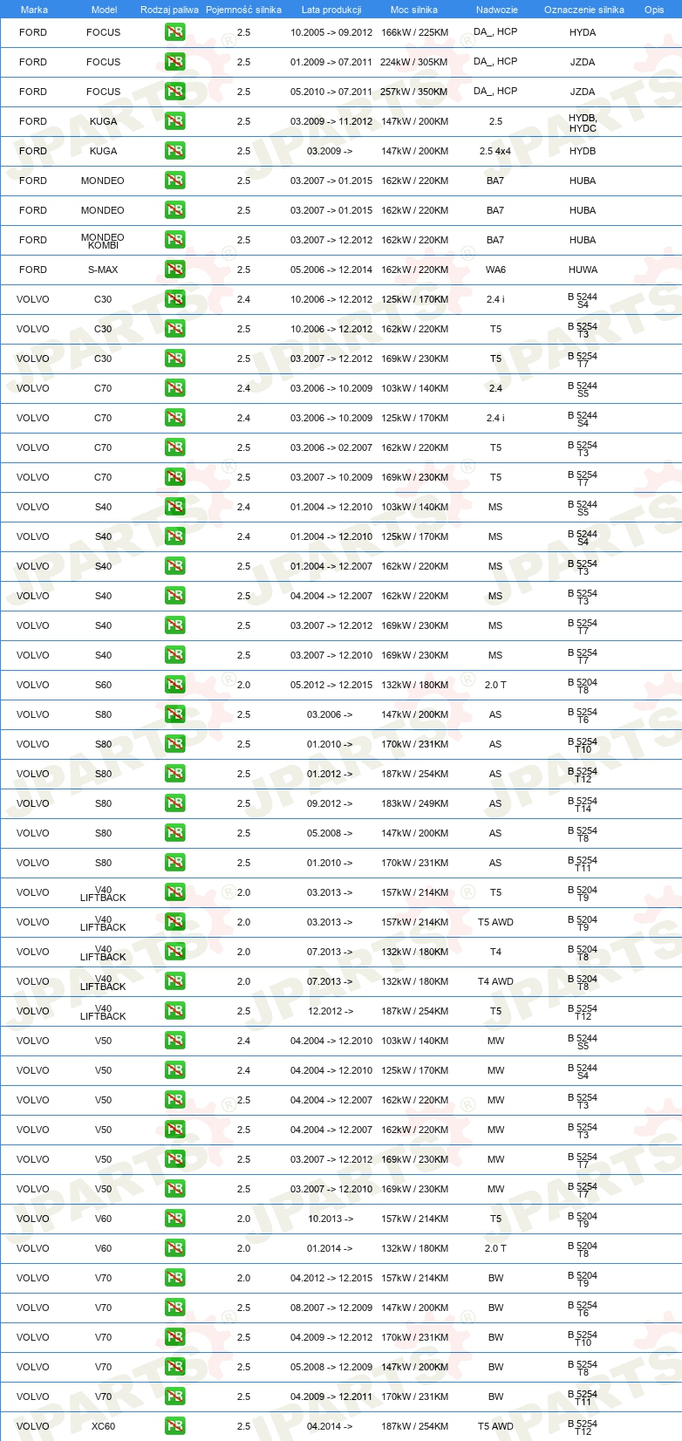Click the S60 model cell
Viewport: 682px width, 1441px height.
point(103,685)
